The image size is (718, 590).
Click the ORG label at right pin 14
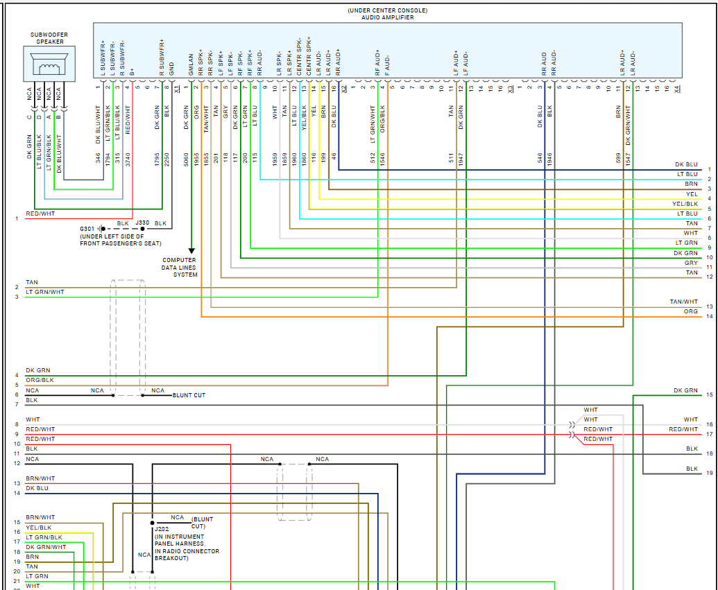pos(690,312)
